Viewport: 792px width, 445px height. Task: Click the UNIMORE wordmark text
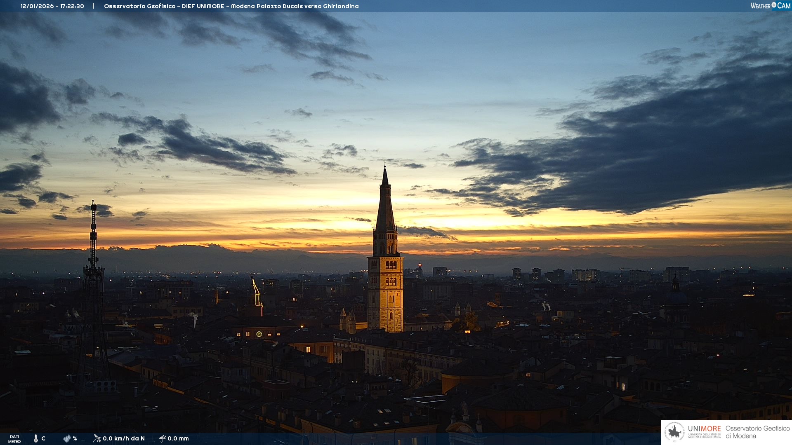(704, 429)
